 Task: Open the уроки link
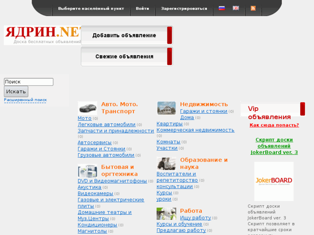164,199
